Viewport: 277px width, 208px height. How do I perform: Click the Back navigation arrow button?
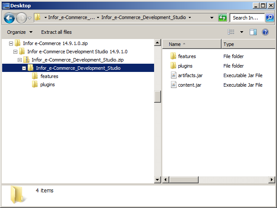(x=10, y=18)
